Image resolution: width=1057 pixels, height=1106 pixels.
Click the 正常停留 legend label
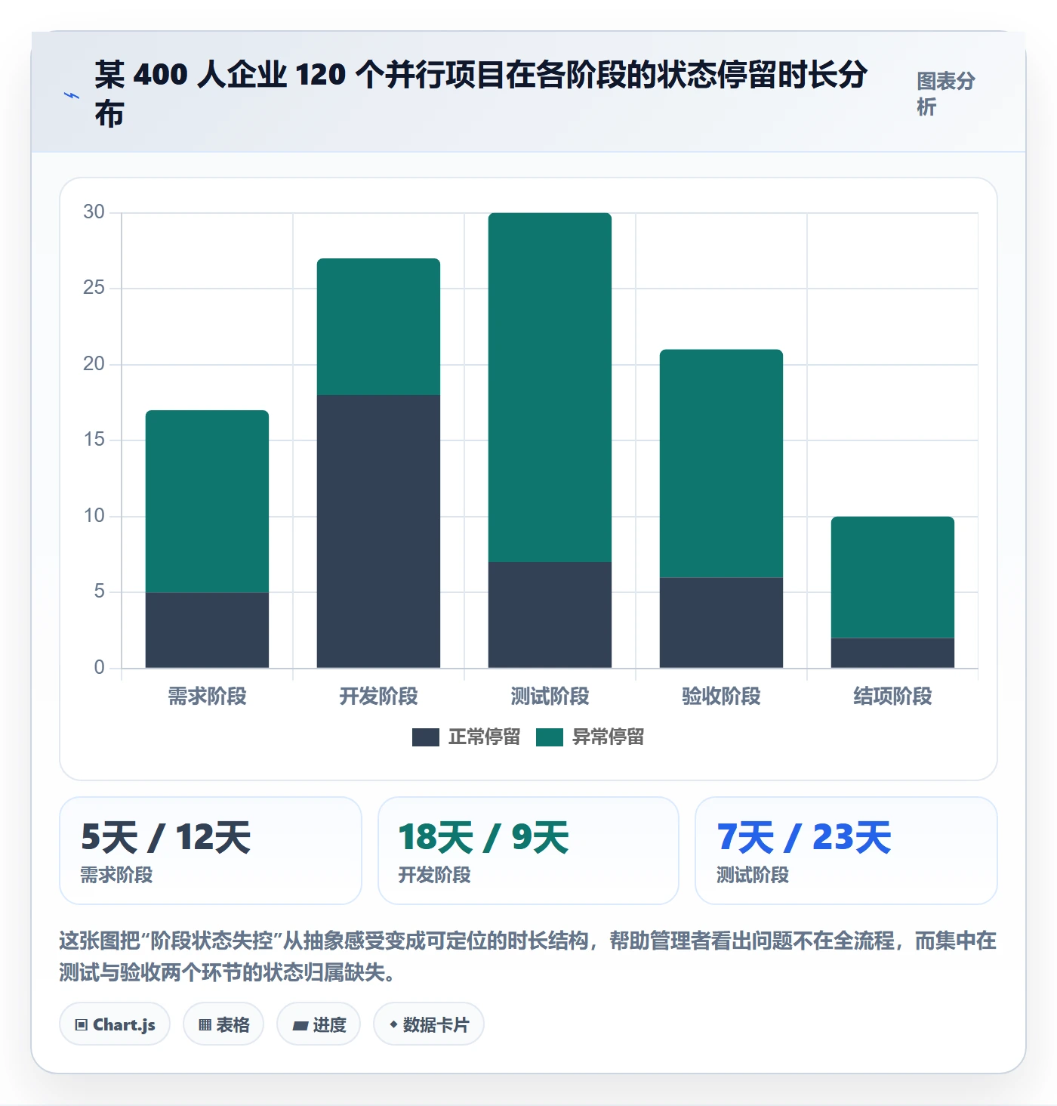(485, 737)
